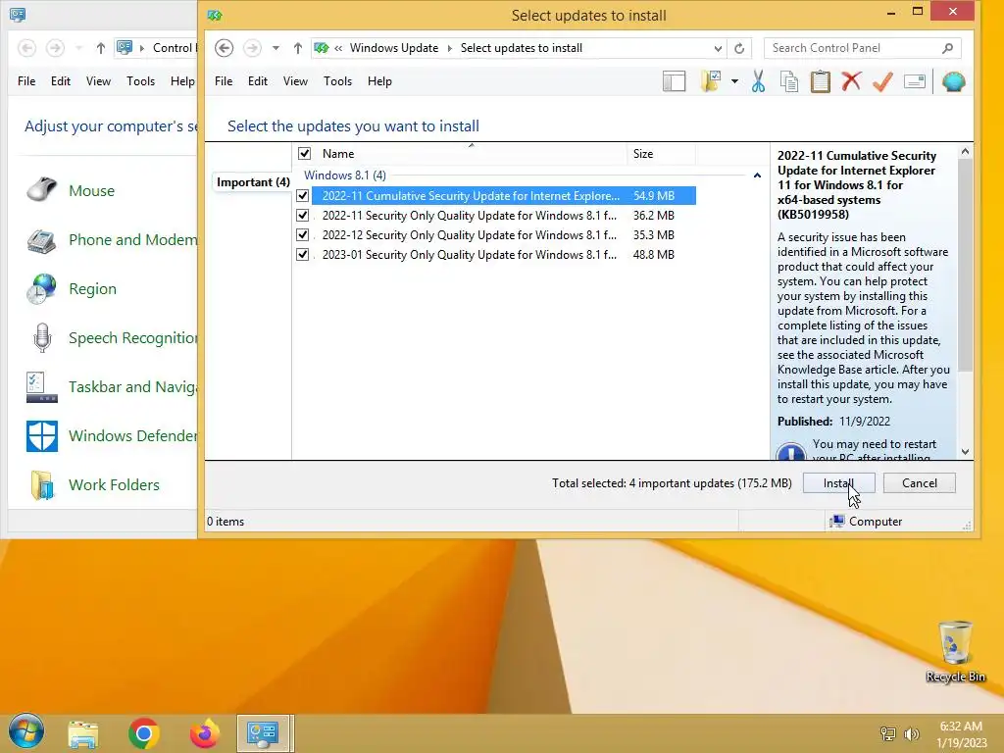Click the Cut scissors toolbar icon
1004x753 pixels.
click(x=758, y=82)
